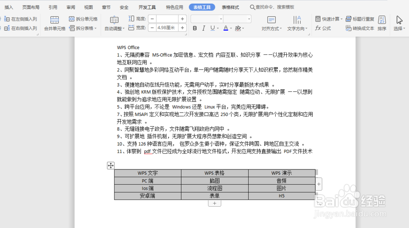Open the Chapter (章节) tab
This screenshot has height=228, width=409.
(x=106, y=7)
